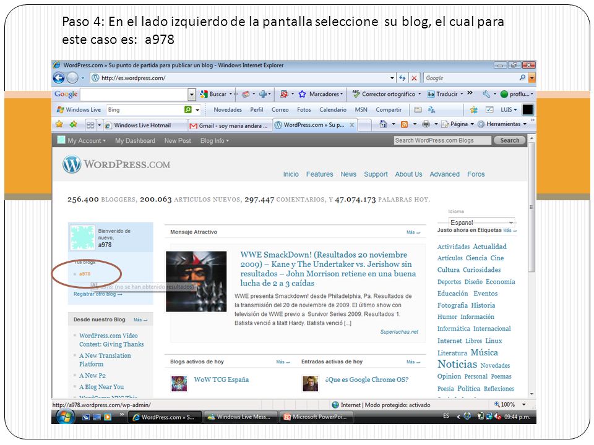
Task: Click the orange RSS feeds icon
Action: [x=404, y=124]
